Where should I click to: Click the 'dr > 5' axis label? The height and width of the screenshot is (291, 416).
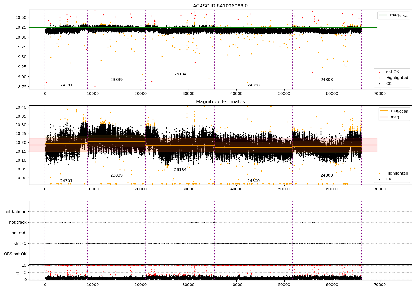[x=21, y=244]
